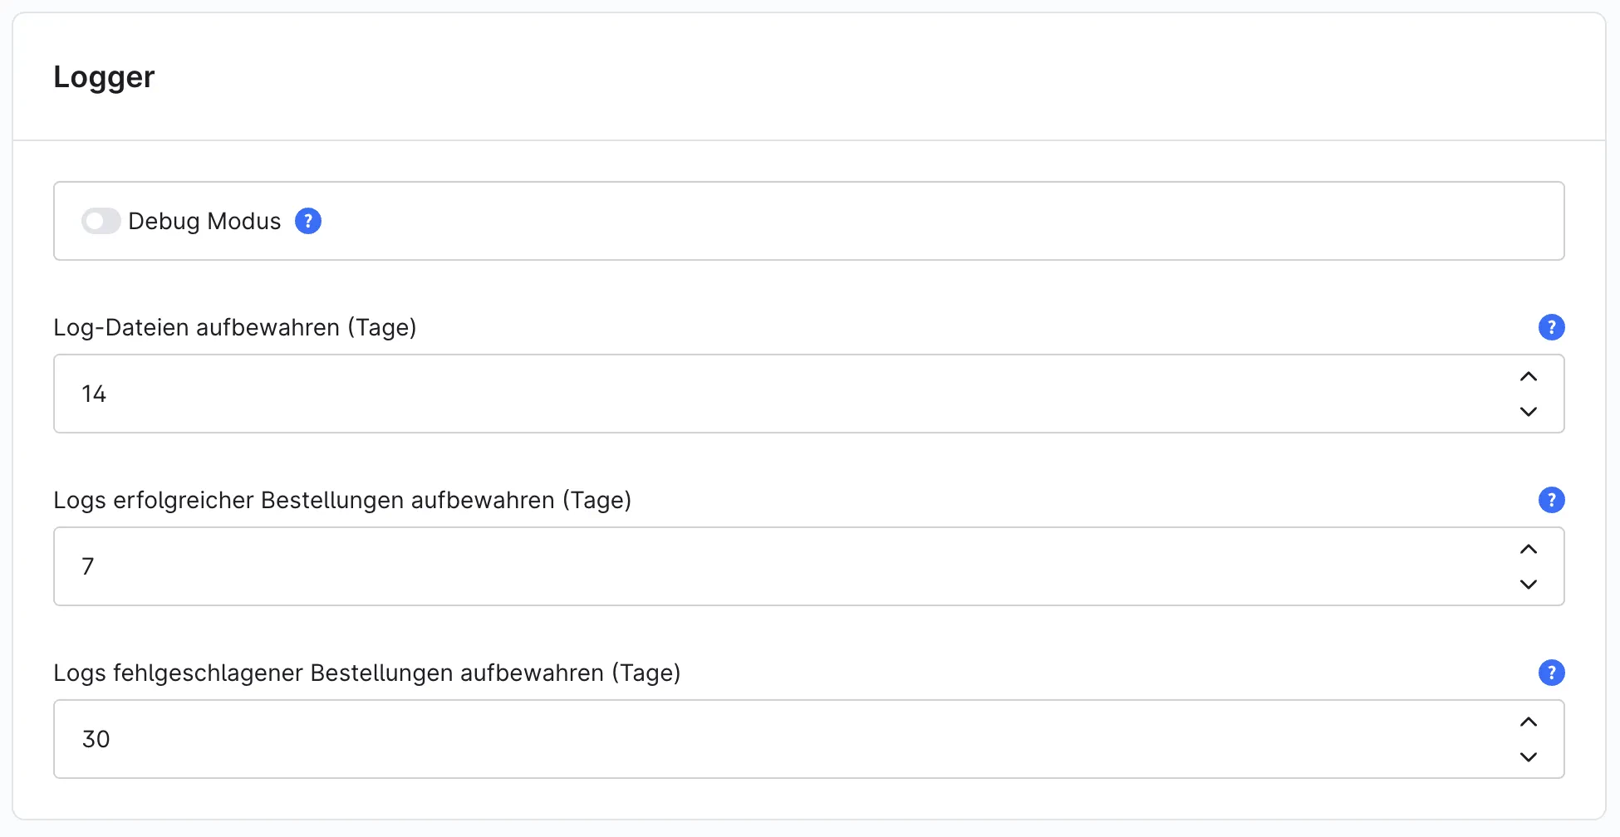The height and width of the screenshot is (837, 1620).
Task: Increase Log-Dateien aufbewahren days with up arrow
Action: [1528, 377]
